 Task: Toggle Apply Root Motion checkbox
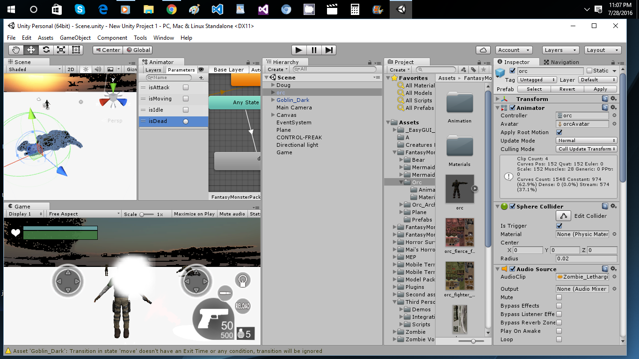coord(559,132)
